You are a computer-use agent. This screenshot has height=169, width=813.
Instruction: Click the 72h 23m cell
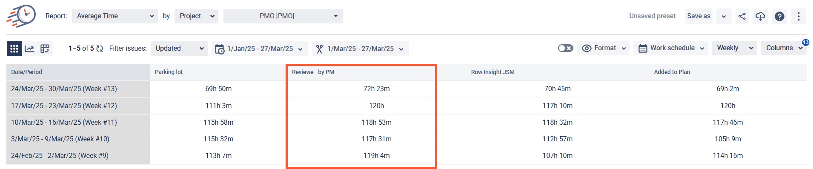[377, 89]
